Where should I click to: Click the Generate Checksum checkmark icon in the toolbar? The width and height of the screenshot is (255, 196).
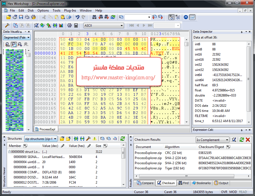(36, 25)
